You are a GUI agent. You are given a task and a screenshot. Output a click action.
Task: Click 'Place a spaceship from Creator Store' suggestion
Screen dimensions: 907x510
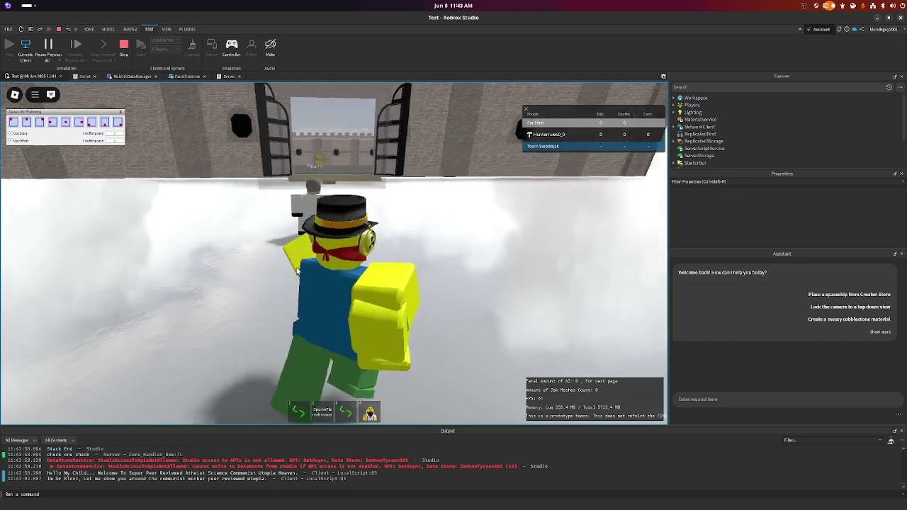[x=849, y=294]
